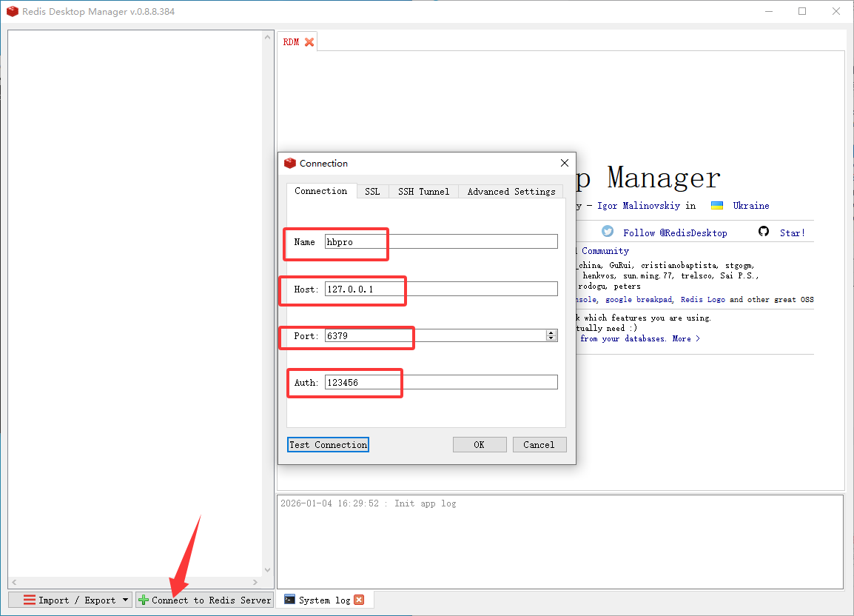Click the More > link
This screenshot has width=854, height=616.
click(686, 338)
